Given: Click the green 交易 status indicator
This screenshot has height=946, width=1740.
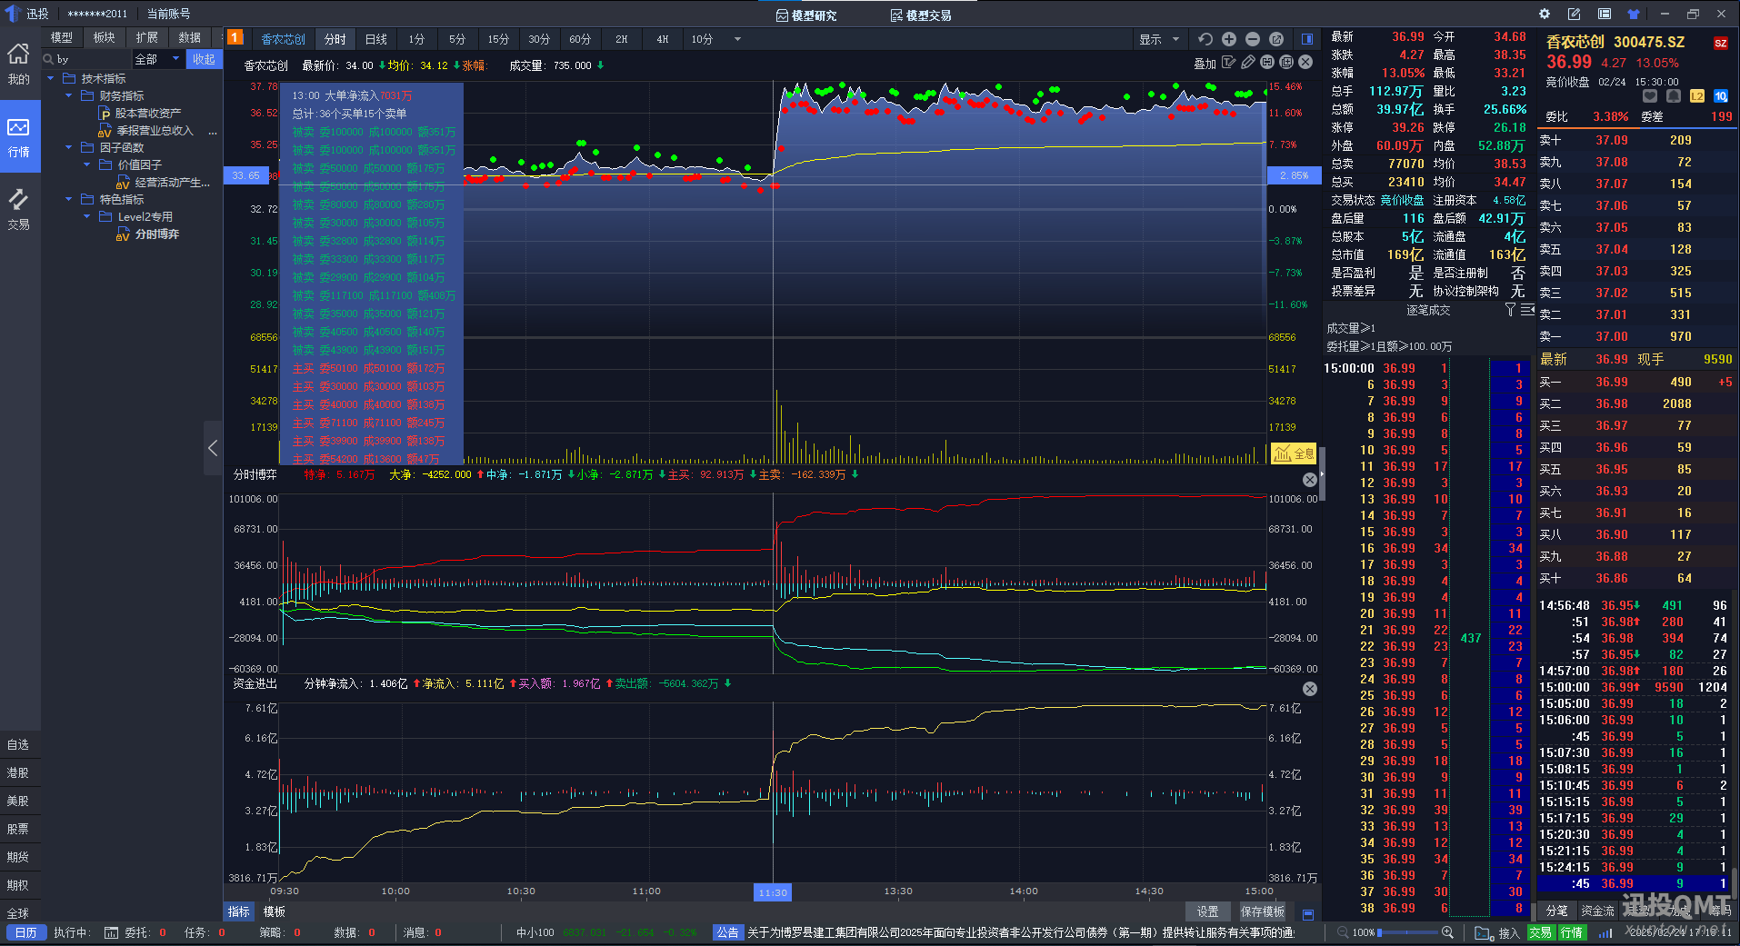Looking at the screenshot, I should click(1540, 932).
